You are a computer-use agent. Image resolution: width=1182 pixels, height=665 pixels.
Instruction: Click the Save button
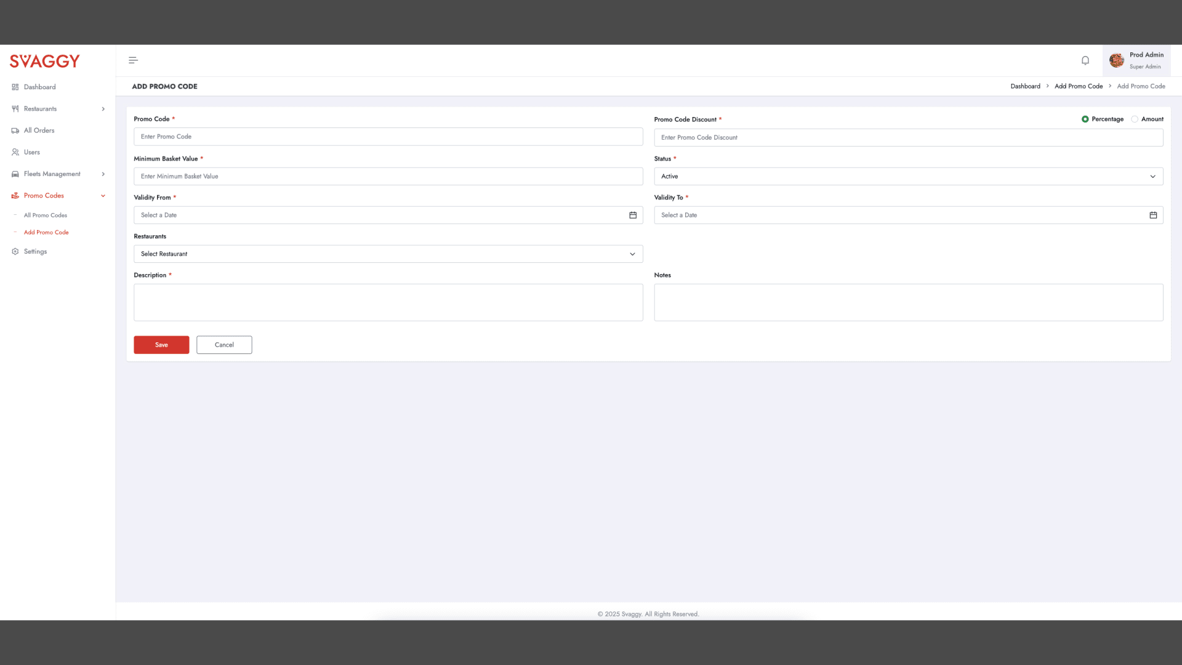pos(161,345)
